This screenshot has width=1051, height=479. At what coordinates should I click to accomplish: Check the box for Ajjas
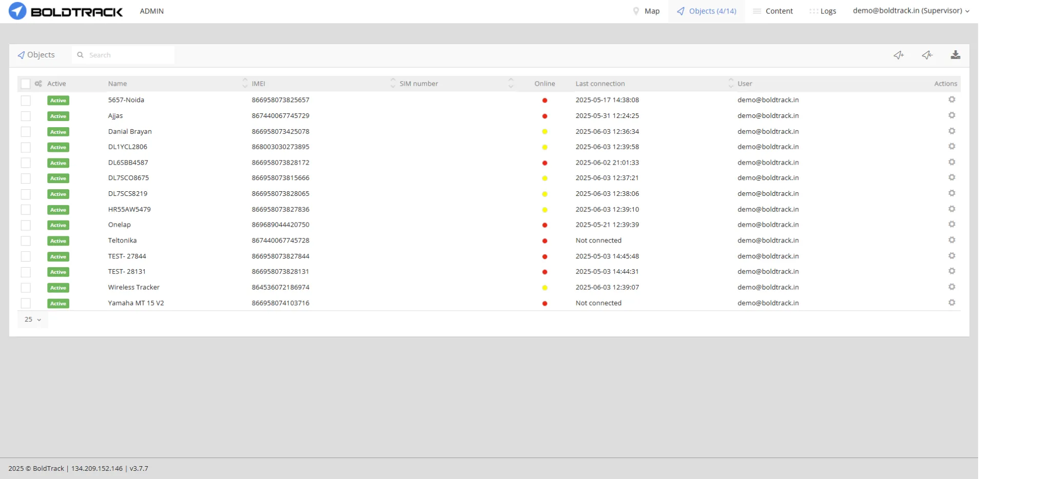[x=26, y=116]
